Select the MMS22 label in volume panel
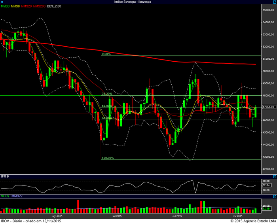The width and height of the screenshot is (277, 223). tap(16, 196)
